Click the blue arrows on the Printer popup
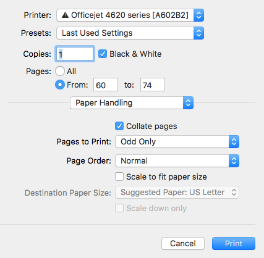The height and width of the screenshot is (258, 264). 198,15
